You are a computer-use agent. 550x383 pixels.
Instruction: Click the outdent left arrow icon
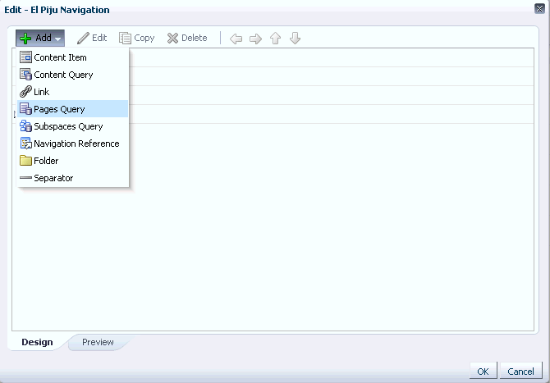(236, 39)
